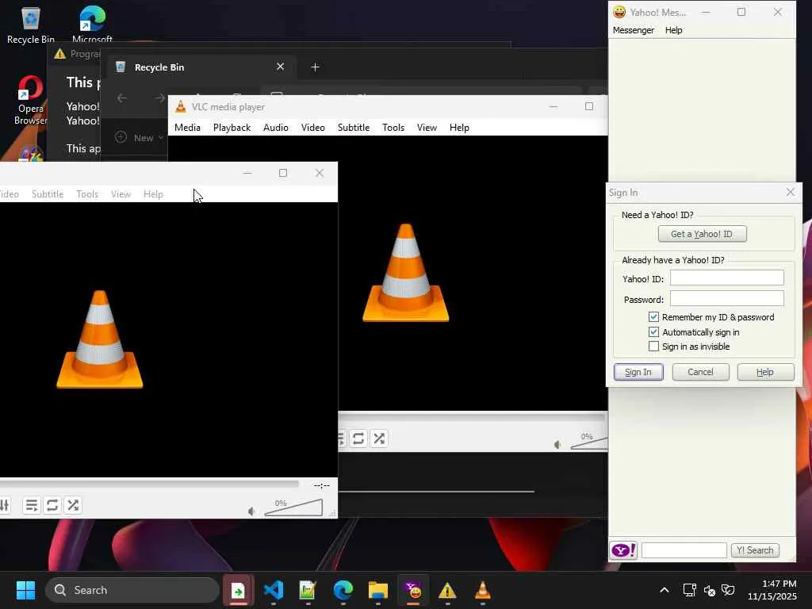The image size is (812, 609).
Task: Open Audio menu in VLC media player
Action: (275, 128)
